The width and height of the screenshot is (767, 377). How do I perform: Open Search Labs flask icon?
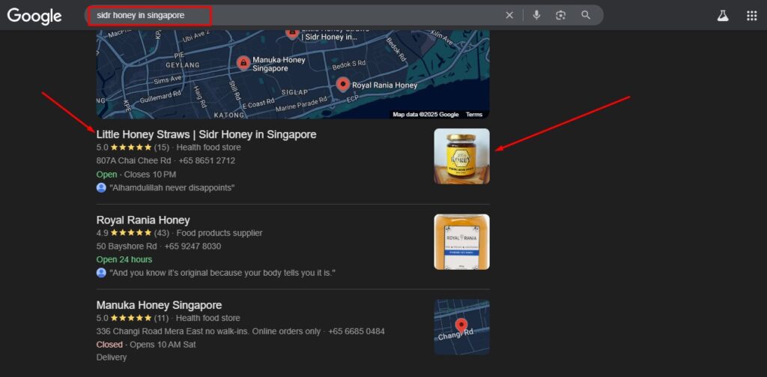723,16
